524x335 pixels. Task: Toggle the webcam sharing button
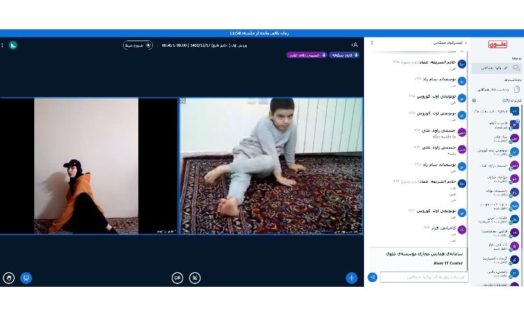(x=177, y=278)
